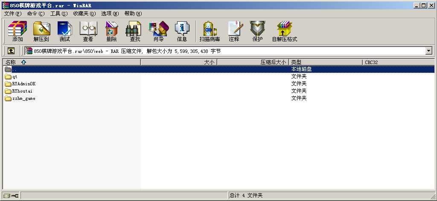Click the 扫描病毒 (Virus scan) icon
The width and height of the screenshot is (437, 201).
pyautogui.click(x=210, y=28)
